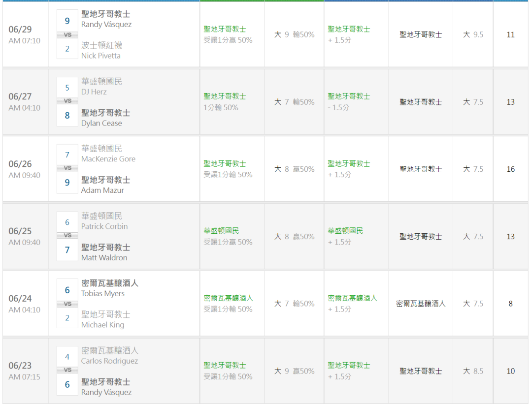Click the 大 9.5 over/under cell
The width and height of the screenshot is (532, 404).
tap(473, 35)
